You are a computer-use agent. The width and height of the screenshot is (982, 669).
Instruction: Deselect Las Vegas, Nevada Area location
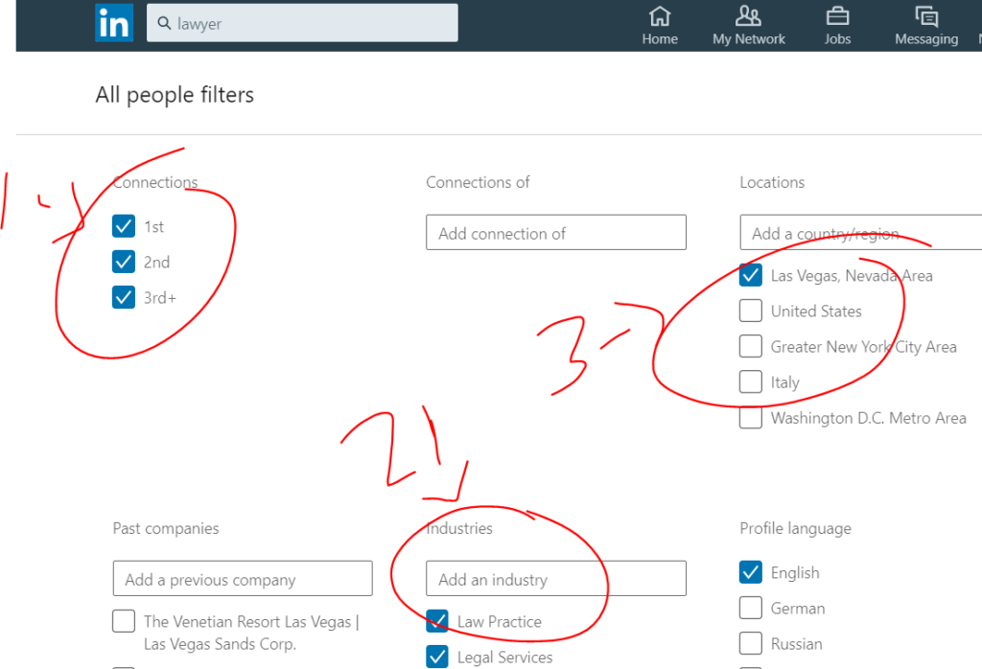[x=751, y=276]
